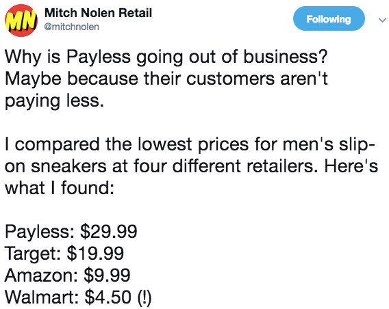Click the word "customers" in the tweet text

pos(231,79)
